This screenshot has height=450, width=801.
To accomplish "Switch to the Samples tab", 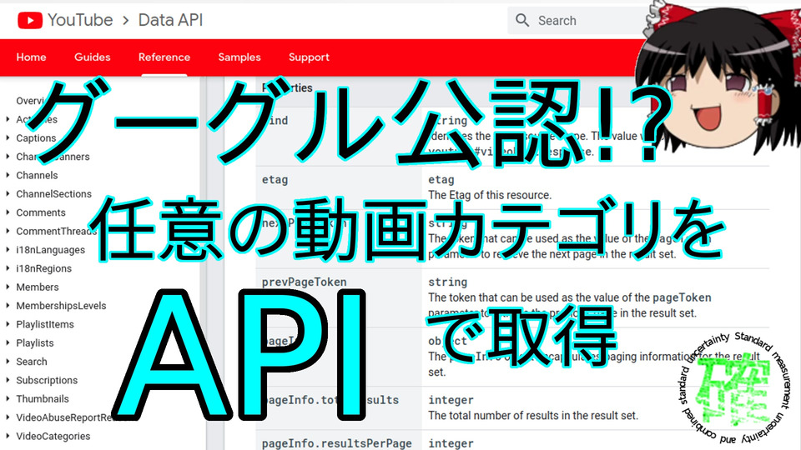I will 239,57.
